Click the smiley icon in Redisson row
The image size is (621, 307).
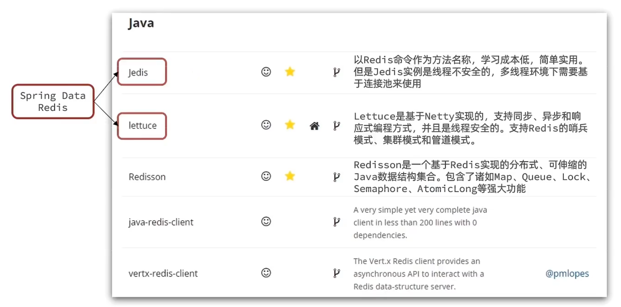266,176
